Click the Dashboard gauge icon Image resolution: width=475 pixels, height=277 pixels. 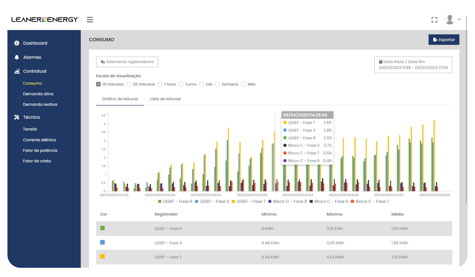click(17, 43)
